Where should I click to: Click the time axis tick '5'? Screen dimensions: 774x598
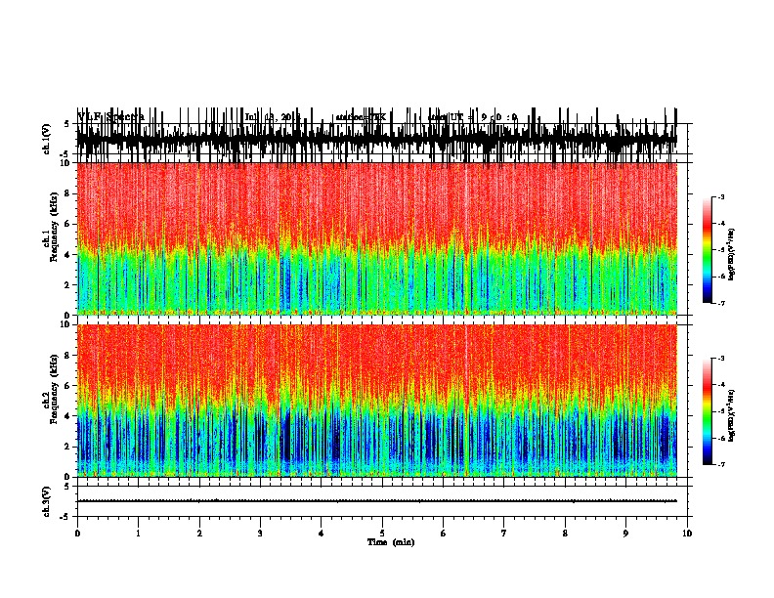382,534
